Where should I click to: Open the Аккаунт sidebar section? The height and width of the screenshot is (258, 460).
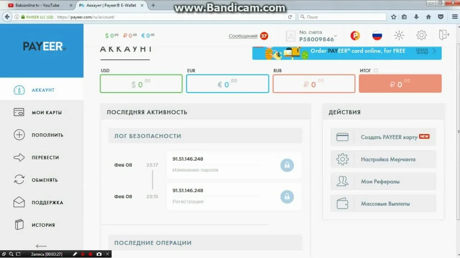pos(42,90)
